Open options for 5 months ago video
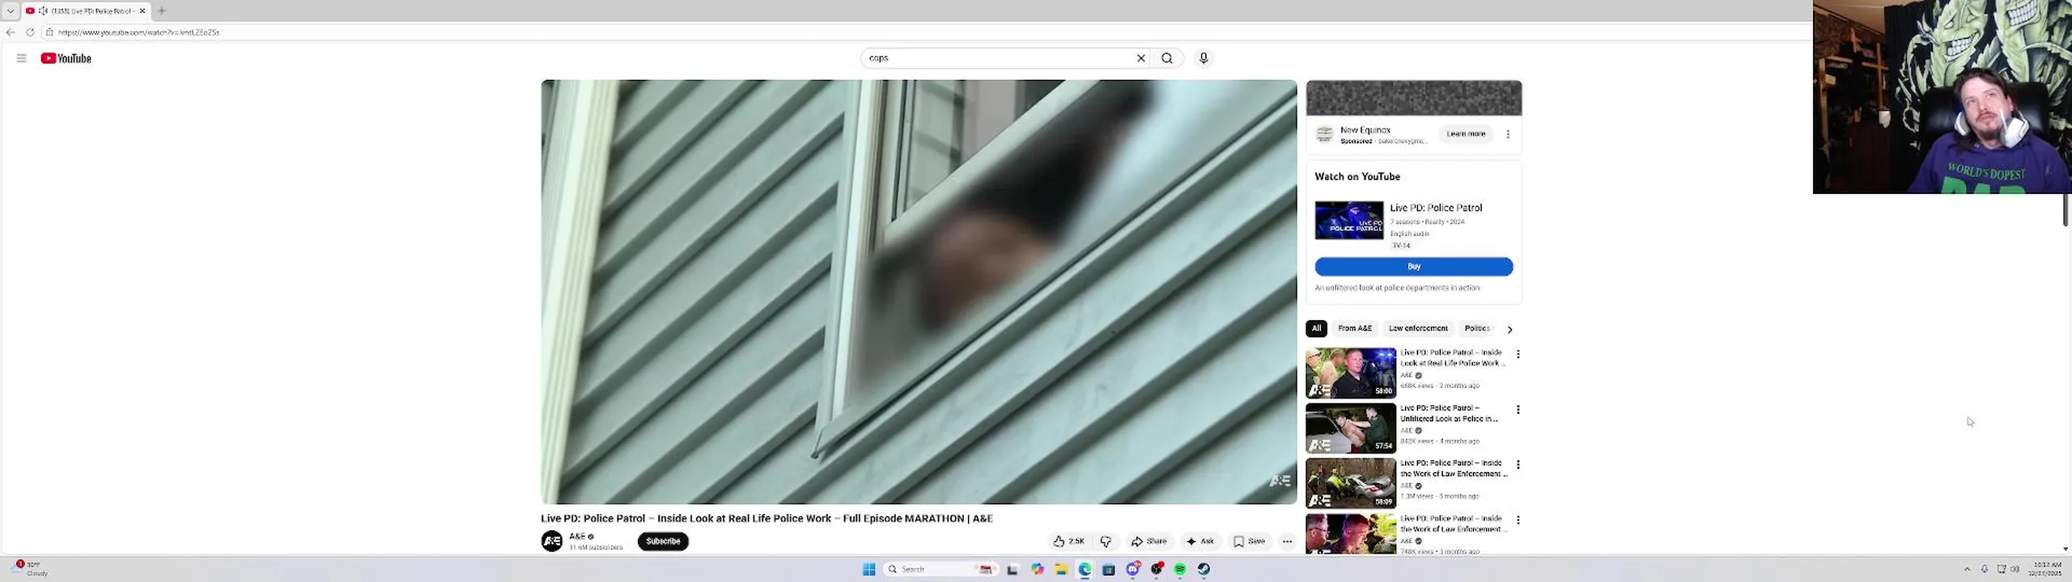 (1518, 465)
